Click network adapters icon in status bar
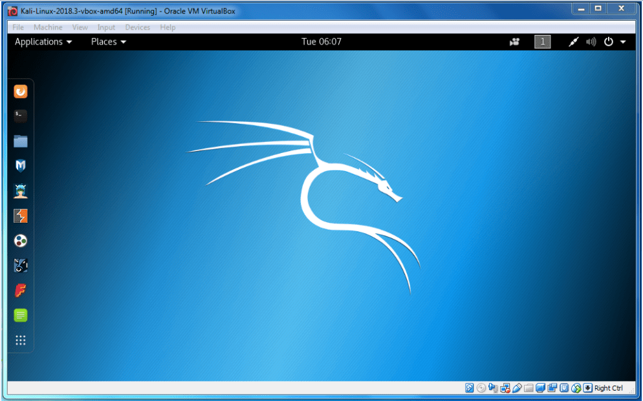Screen dimensions: 643x401 (x=505, y=388)
